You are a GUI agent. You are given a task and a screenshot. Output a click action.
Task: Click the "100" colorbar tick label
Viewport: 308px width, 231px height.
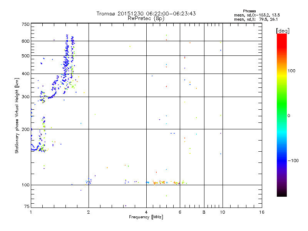coord(291,71)
